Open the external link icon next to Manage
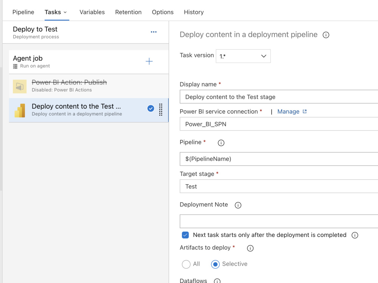The width and height of the screenshot is (378, 283). pos(305,112)
